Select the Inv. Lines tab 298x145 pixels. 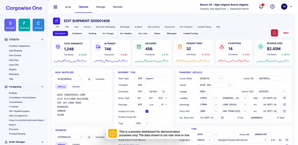point(143,33)
